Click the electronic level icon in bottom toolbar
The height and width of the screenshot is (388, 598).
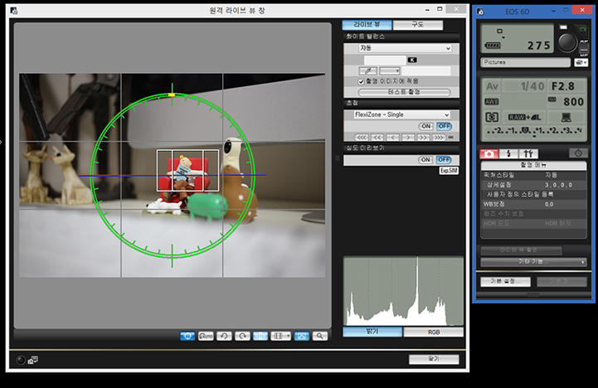[x=187, y=336]
